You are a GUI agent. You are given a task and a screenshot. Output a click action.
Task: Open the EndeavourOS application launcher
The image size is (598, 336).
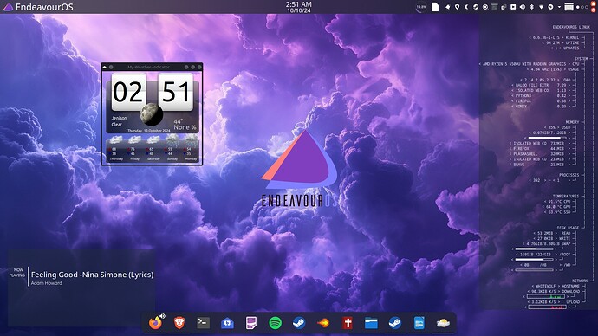37,7
